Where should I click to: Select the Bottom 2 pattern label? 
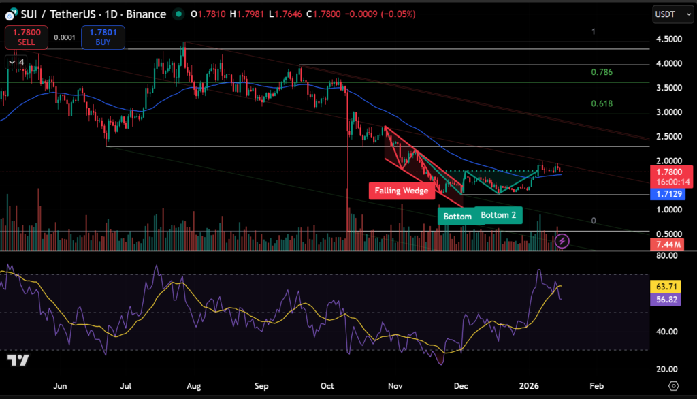pyautogui.click(x=498, y=215)
